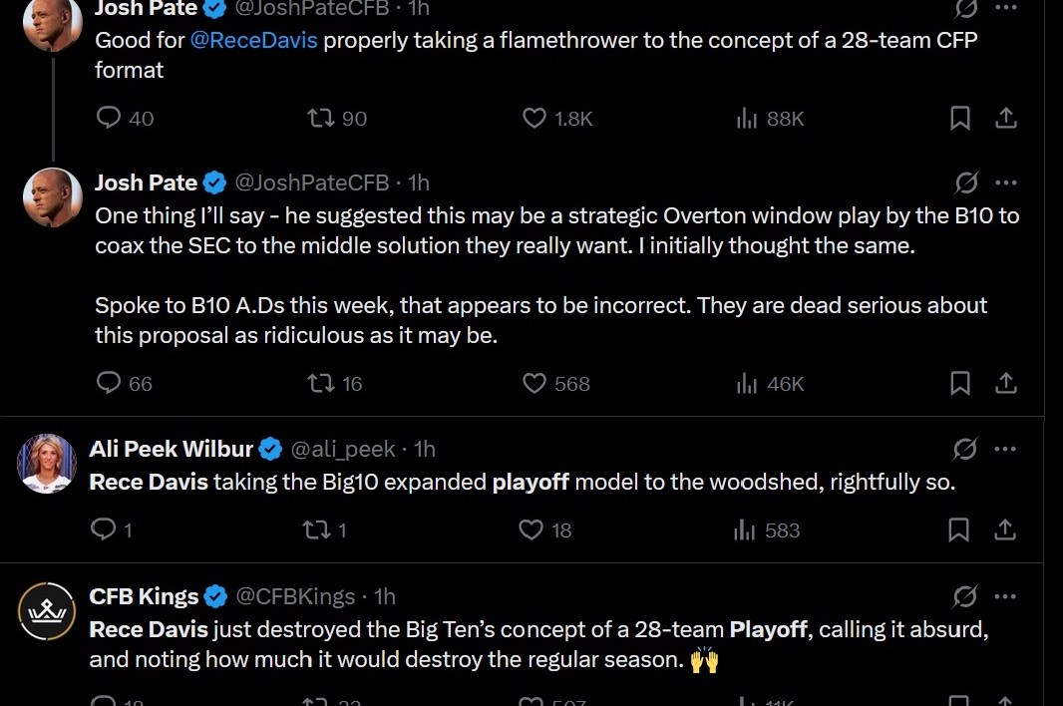Share Ali Peek Wilbur's tweet
The width and height of the screenshot is (1063, 706).
tap(1006, 529)
